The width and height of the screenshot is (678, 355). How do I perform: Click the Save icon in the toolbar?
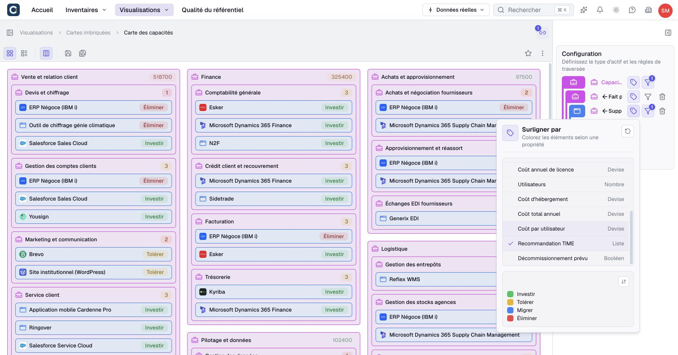[x=68, y=53]
